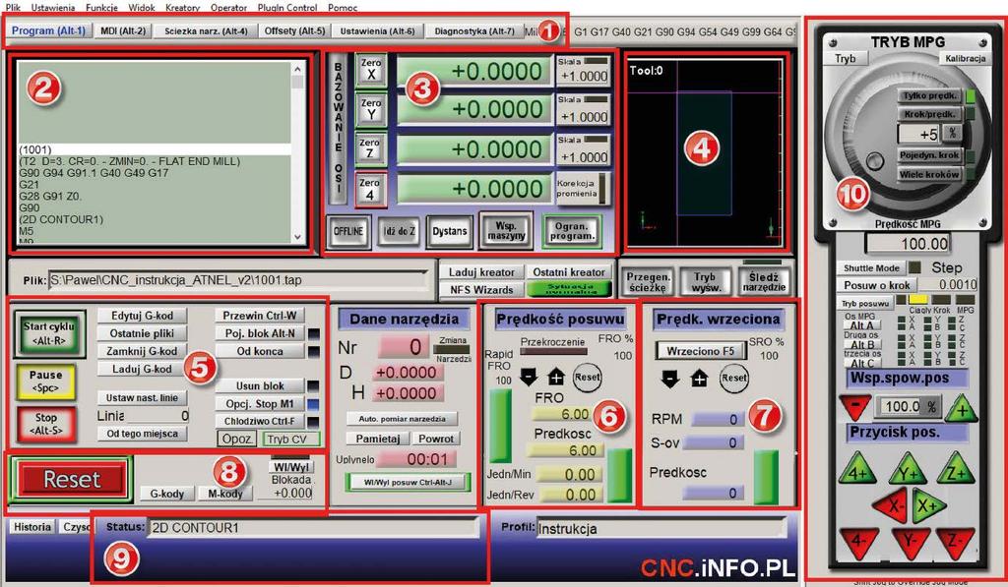Pause program with yellow Pause button
1008x587 pixels.
pos(45,382)
